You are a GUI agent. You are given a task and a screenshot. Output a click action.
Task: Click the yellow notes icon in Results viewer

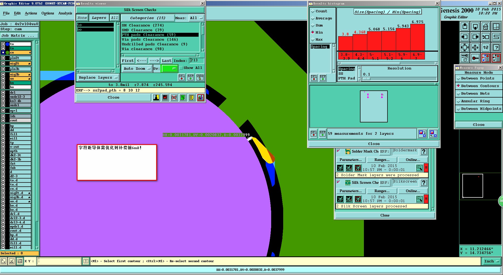[x=192, y=98]
